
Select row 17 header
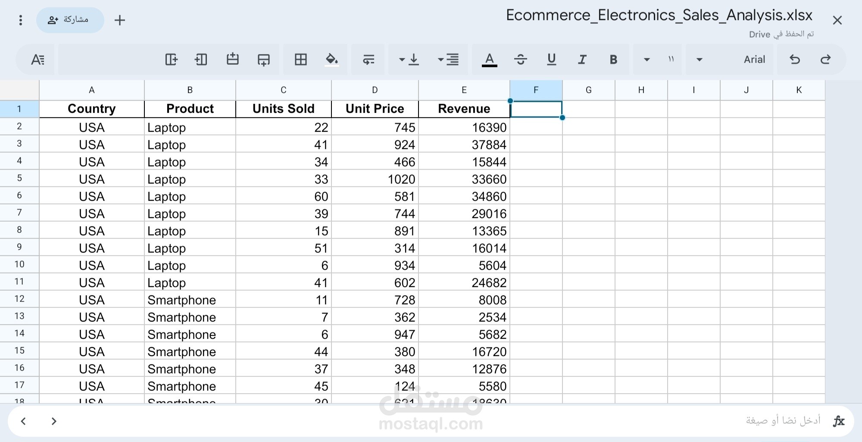19,385
